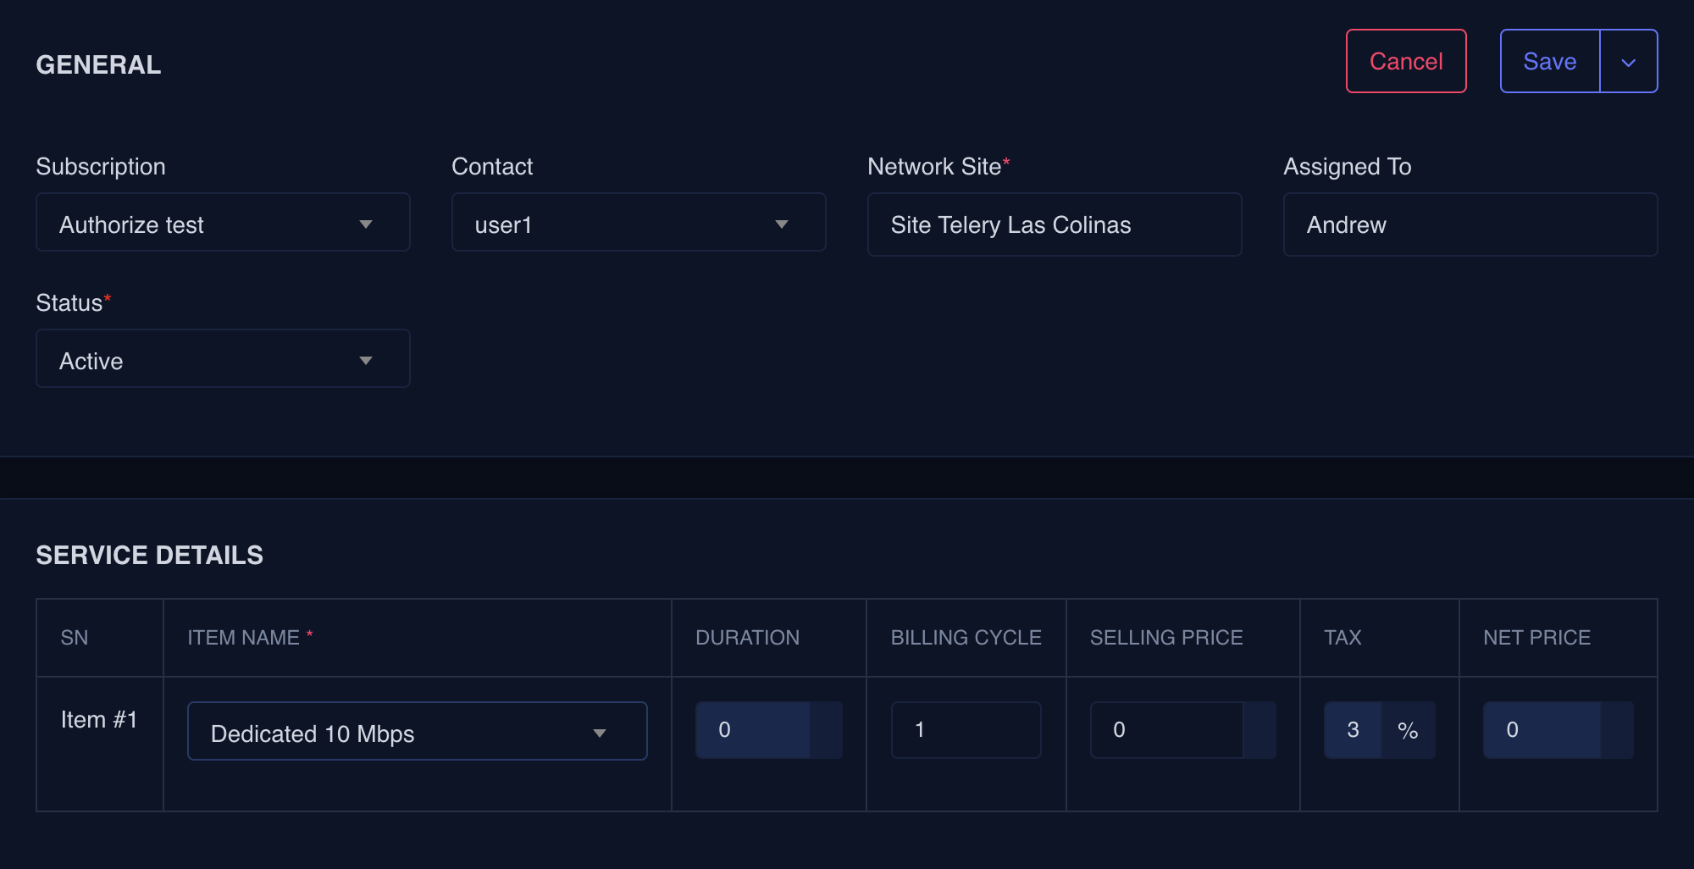Click the Duration input field
Image resolution: width=1694 pixels, height=869 pixels.
751,730
